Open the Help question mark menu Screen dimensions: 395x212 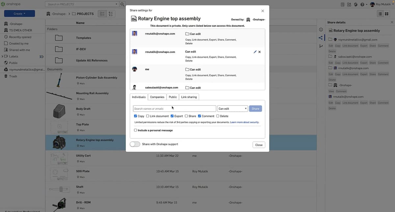pyautogui.click(x=363, y=5)
